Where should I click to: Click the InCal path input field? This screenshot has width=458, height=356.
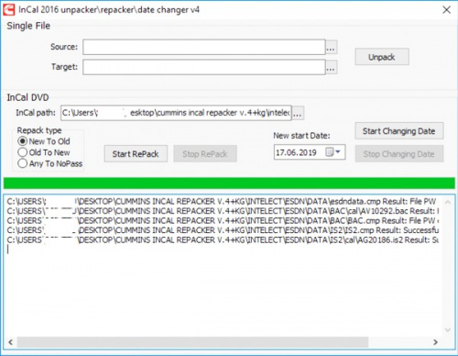point(176,113)
